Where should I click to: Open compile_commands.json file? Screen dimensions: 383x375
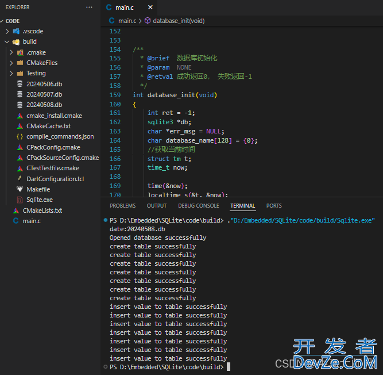point(60,136)
